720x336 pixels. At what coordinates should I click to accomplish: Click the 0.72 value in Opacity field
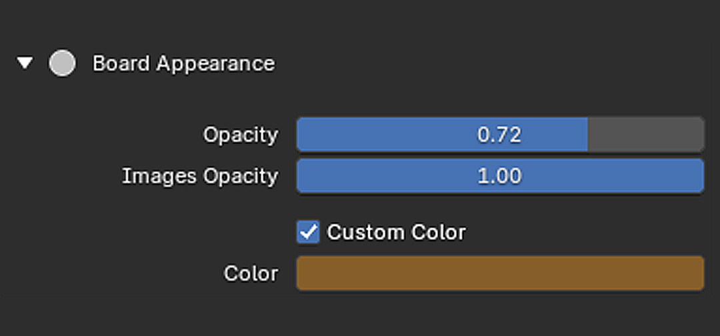pos(499,135)
